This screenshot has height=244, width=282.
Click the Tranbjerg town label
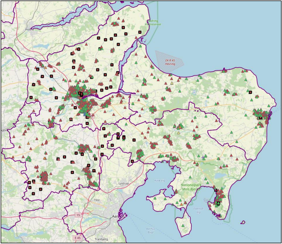click(101, 239)
